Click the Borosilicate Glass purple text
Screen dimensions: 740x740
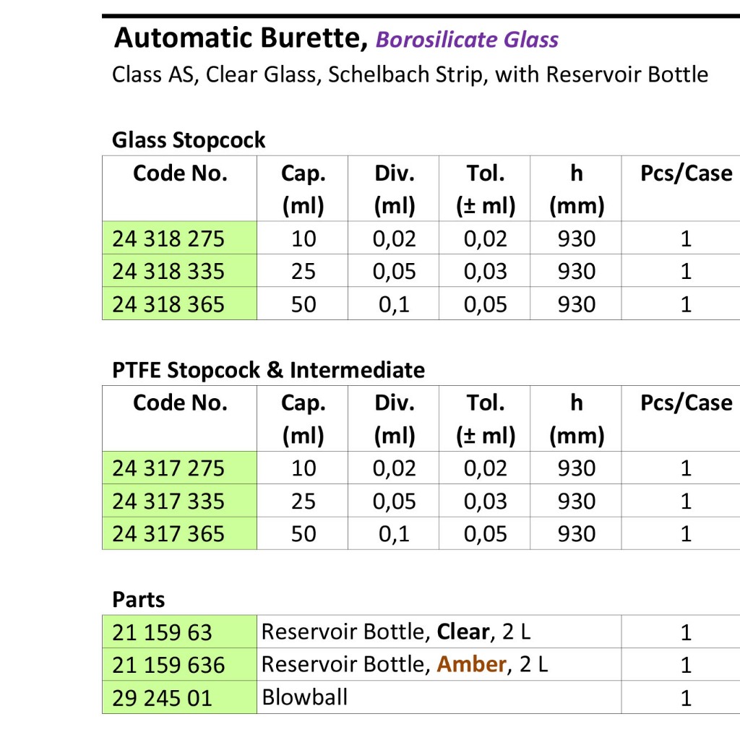(467, 39)
